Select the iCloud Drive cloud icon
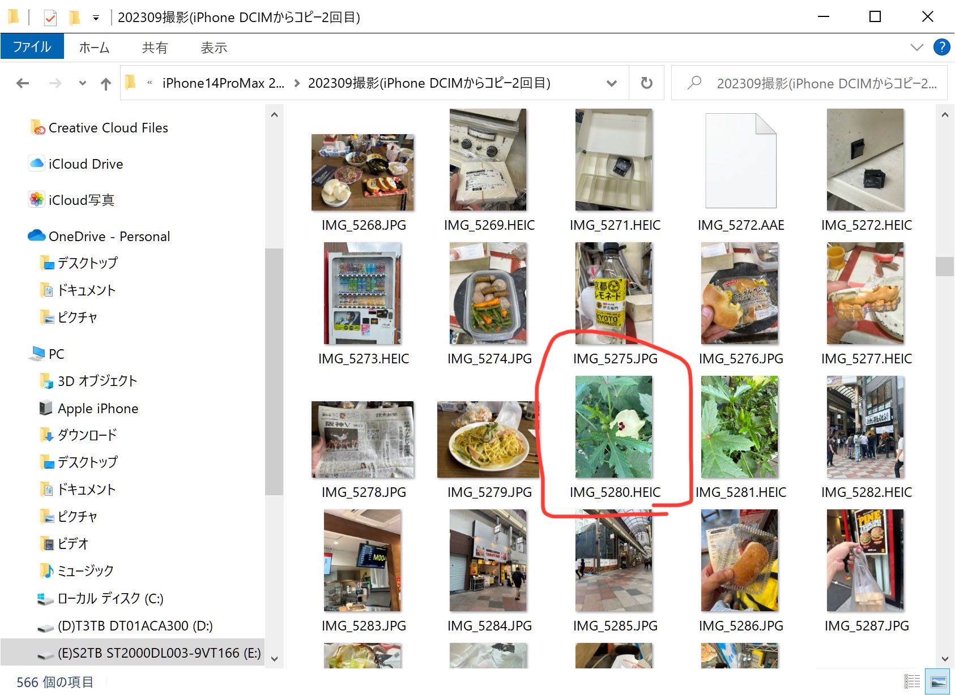The width and height of the screenshot is (955, 695). pyautogui.click(x=37, y=164)
